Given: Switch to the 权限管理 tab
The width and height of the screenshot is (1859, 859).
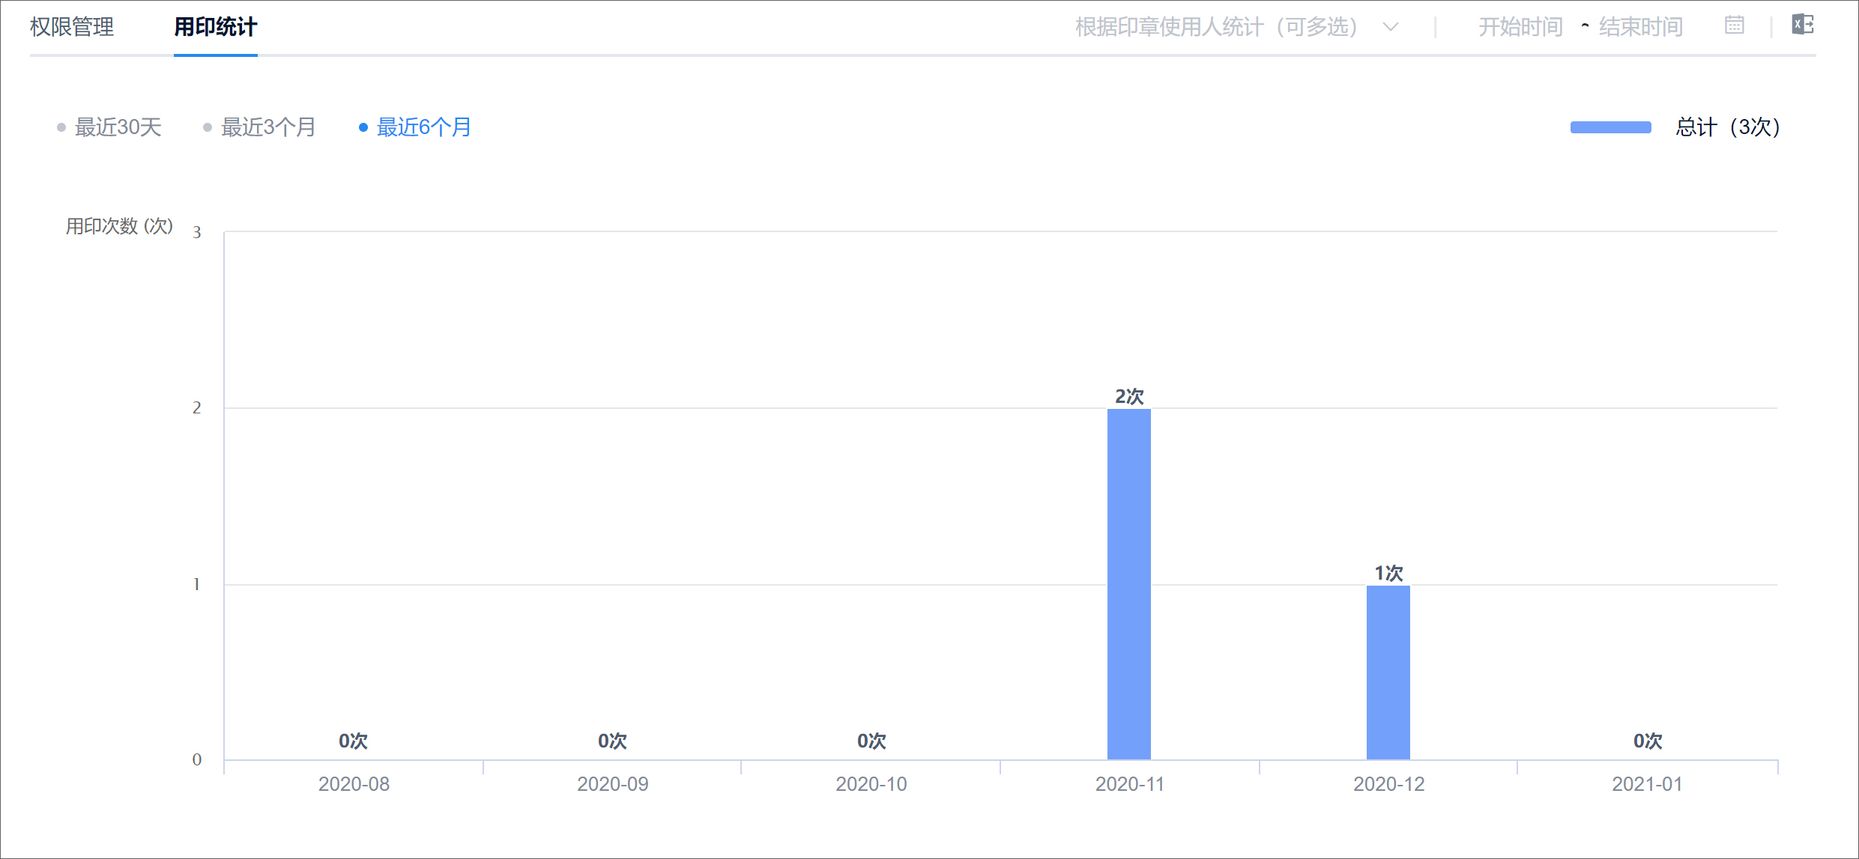Looking at the screenshot, I should pos(72,27).
